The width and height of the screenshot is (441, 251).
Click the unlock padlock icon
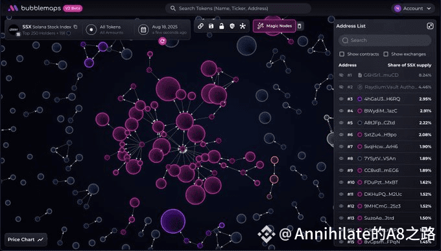coord(222,26)
